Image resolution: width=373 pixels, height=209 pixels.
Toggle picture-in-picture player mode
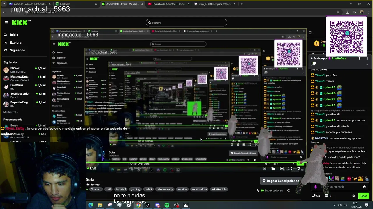(265, 168)
